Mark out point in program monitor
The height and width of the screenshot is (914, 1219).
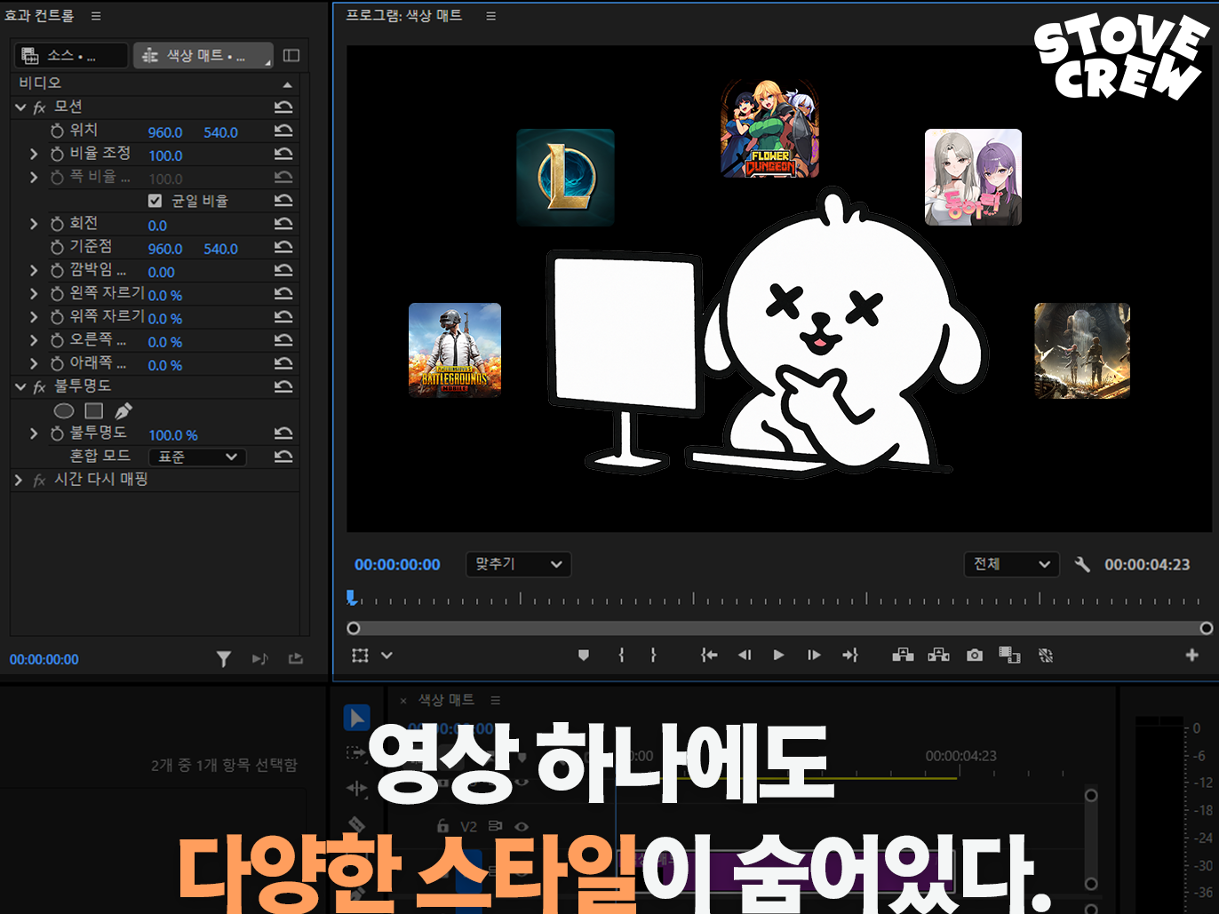coord(653,656)
